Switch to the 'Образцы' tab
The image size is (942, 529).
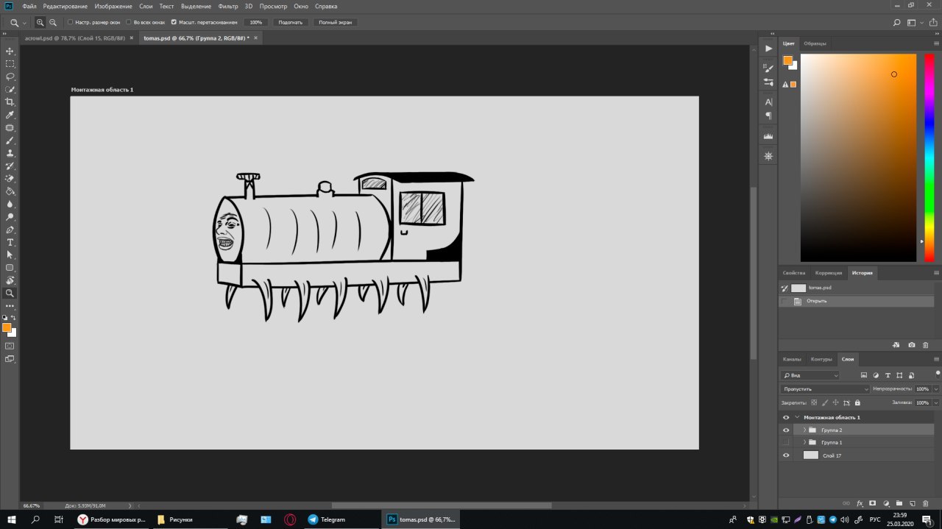click(815, 43)
